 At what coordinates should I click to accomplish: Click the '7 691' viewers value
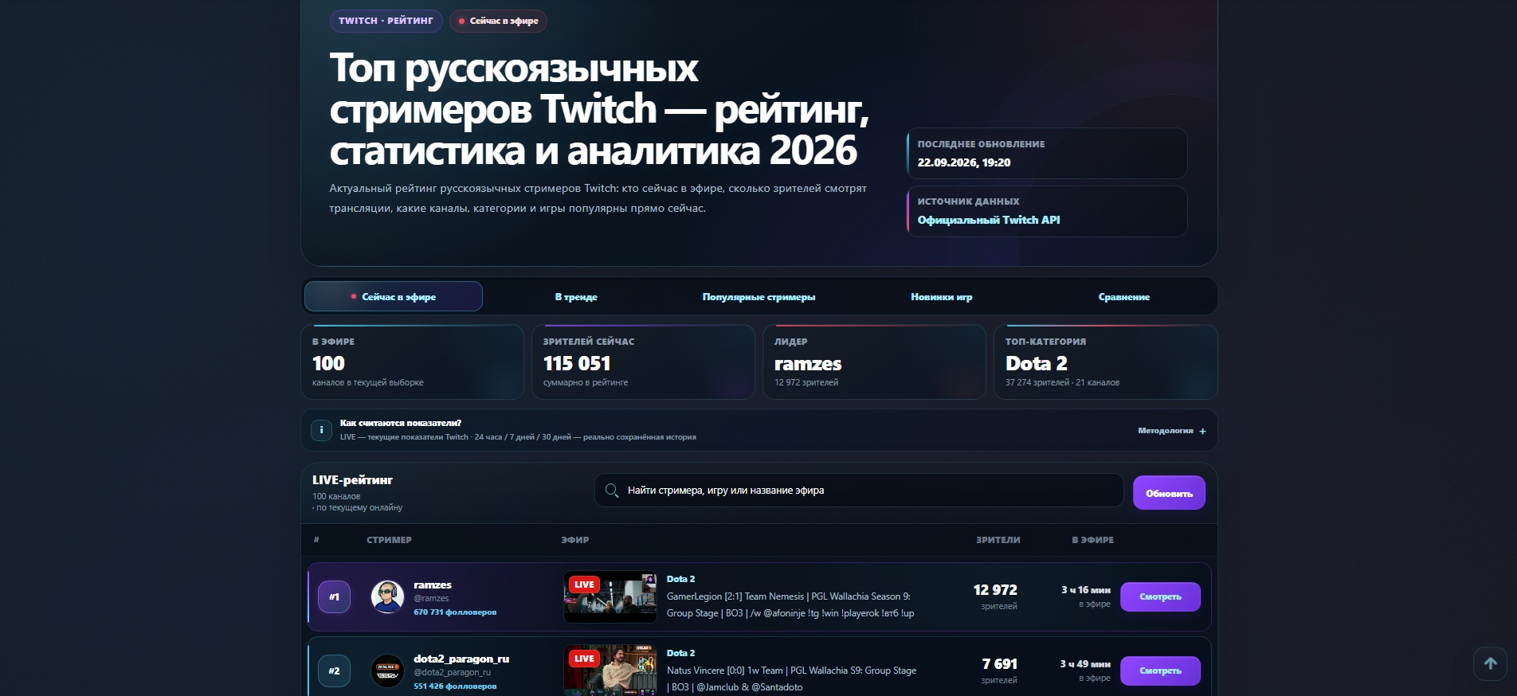pyautogui.click(x=1000, y=664)
